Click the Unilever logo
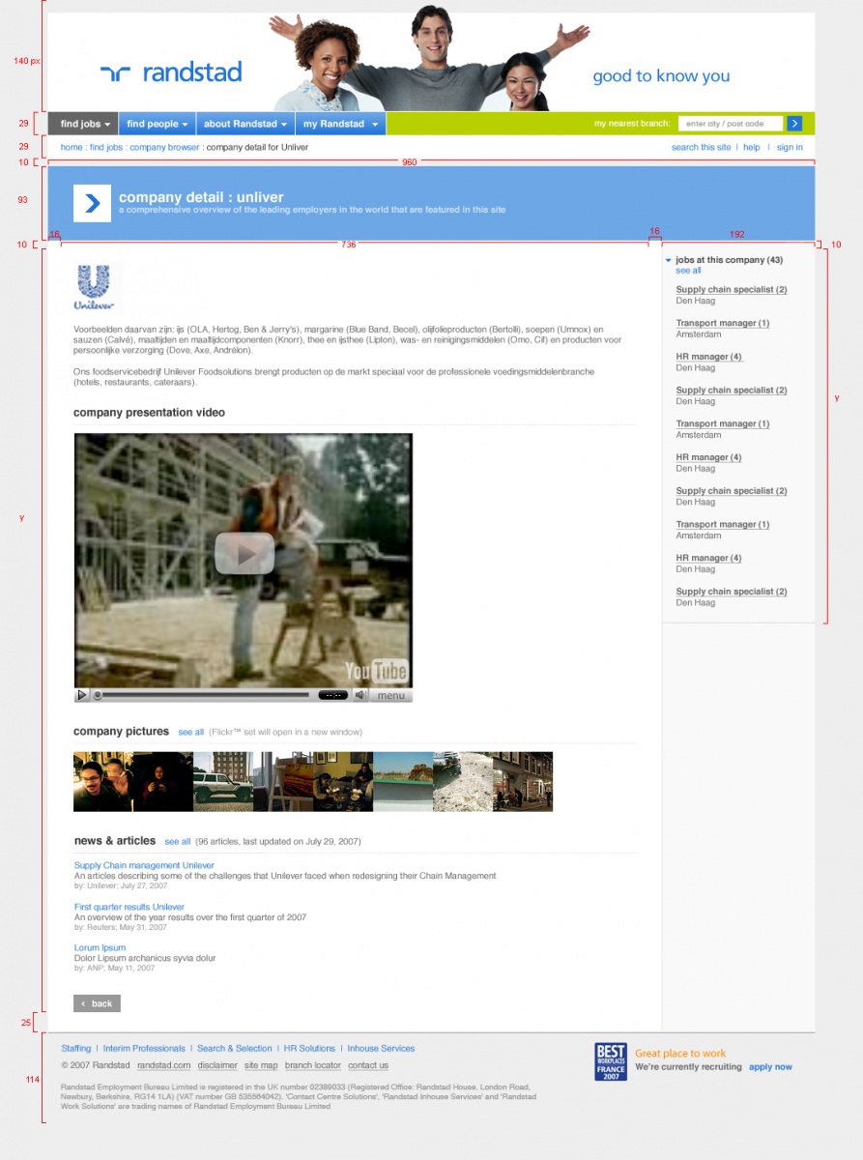This screenshot has width=863, height=1160. 95,287
